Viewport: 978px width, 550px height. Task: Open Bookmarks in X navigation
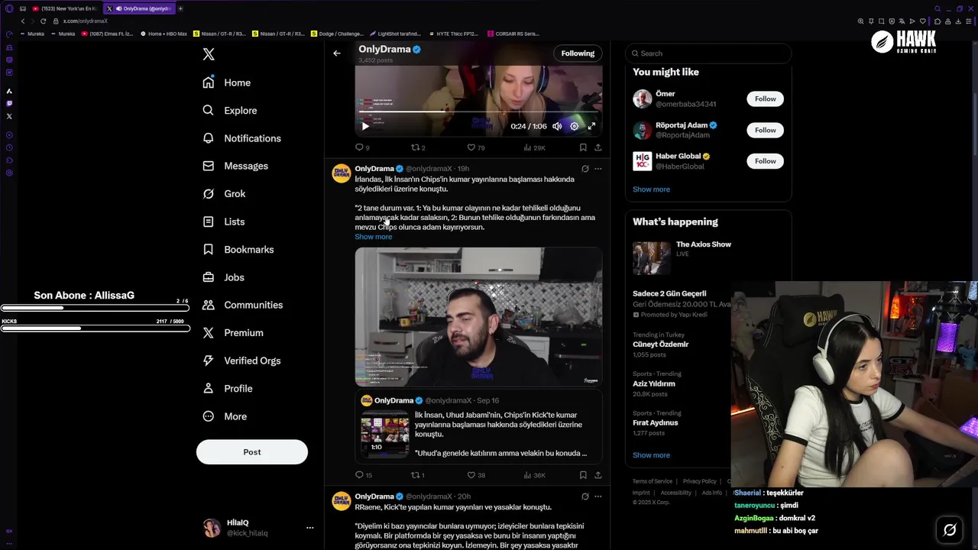pos(238,250)
